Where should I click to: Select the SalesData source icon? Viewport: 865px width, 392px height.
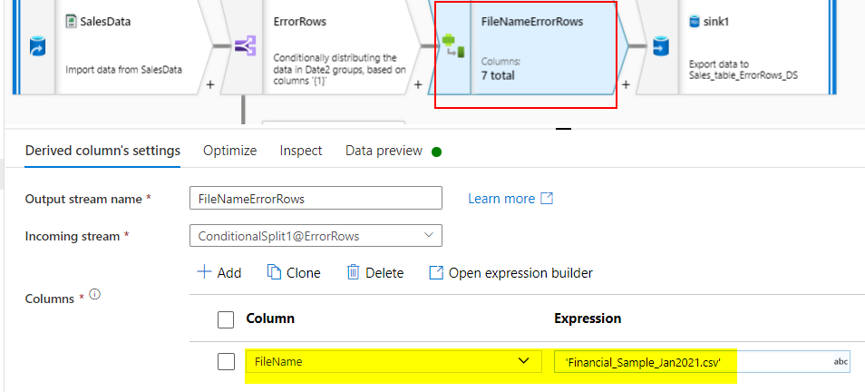tap(37, 46)
